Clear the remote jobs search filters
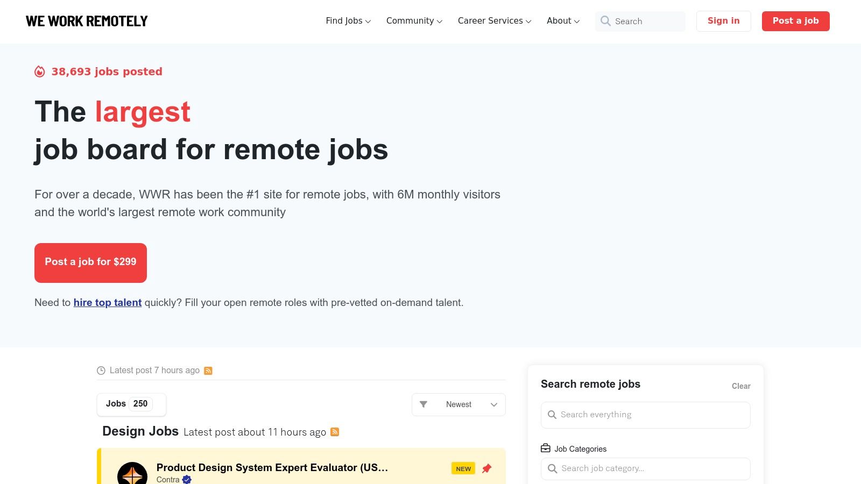The height and width of the screenshot is (484, 861). 740,386
